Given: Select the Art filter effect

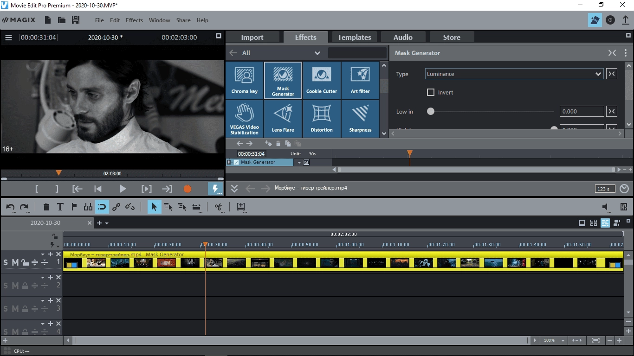Looking at the screenshot, I should [360, 80].
